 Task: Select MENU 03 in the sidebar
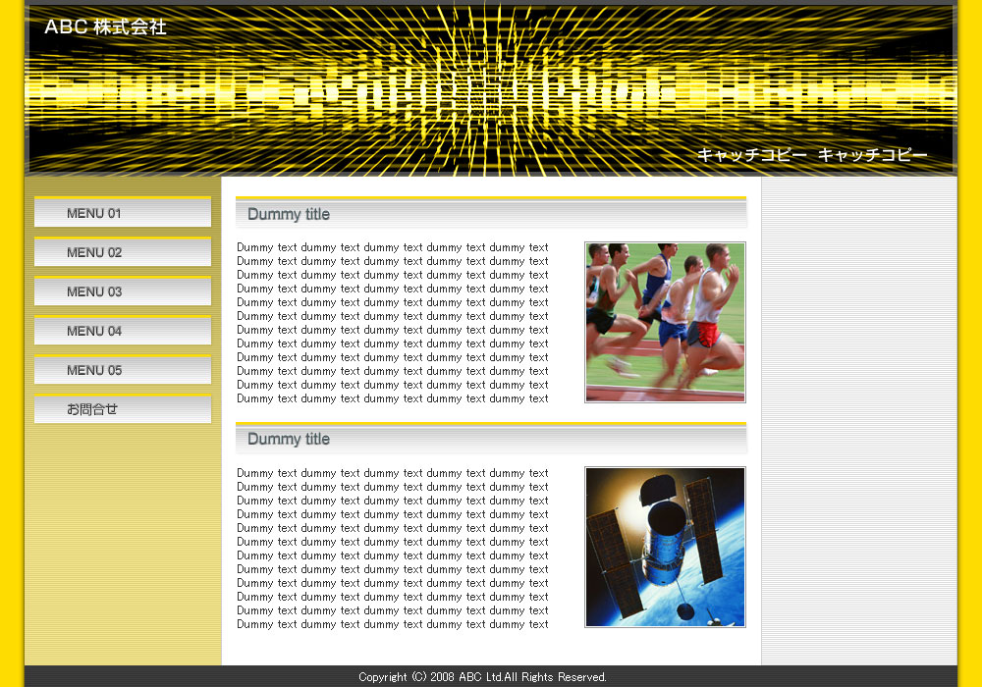pos(123,291)
